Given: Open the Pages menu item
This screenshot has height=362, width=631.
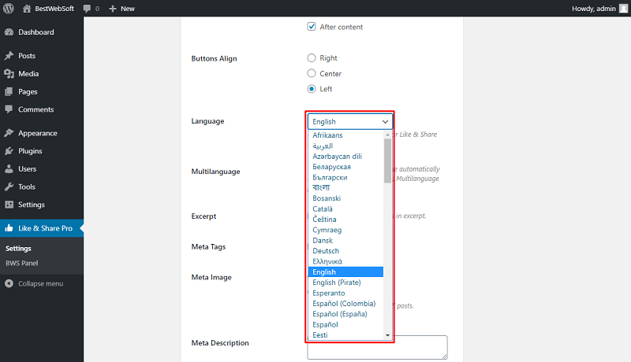Looking at the screenshot, I should click(42, 92).
